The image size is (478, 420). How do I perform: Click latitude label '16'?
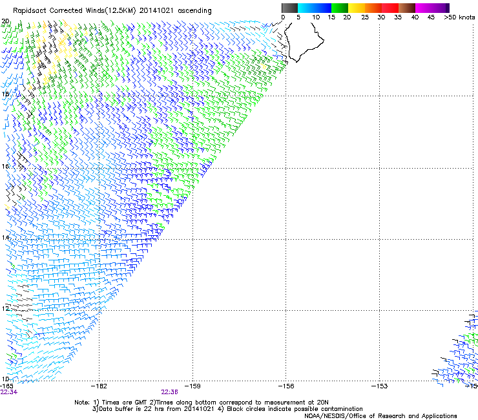click(x=5, y=166)
